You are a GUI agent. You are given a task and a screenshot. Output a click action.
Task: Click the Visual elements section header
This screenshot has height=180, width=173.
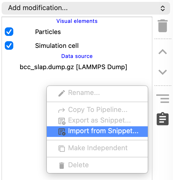tap(77, 21)
